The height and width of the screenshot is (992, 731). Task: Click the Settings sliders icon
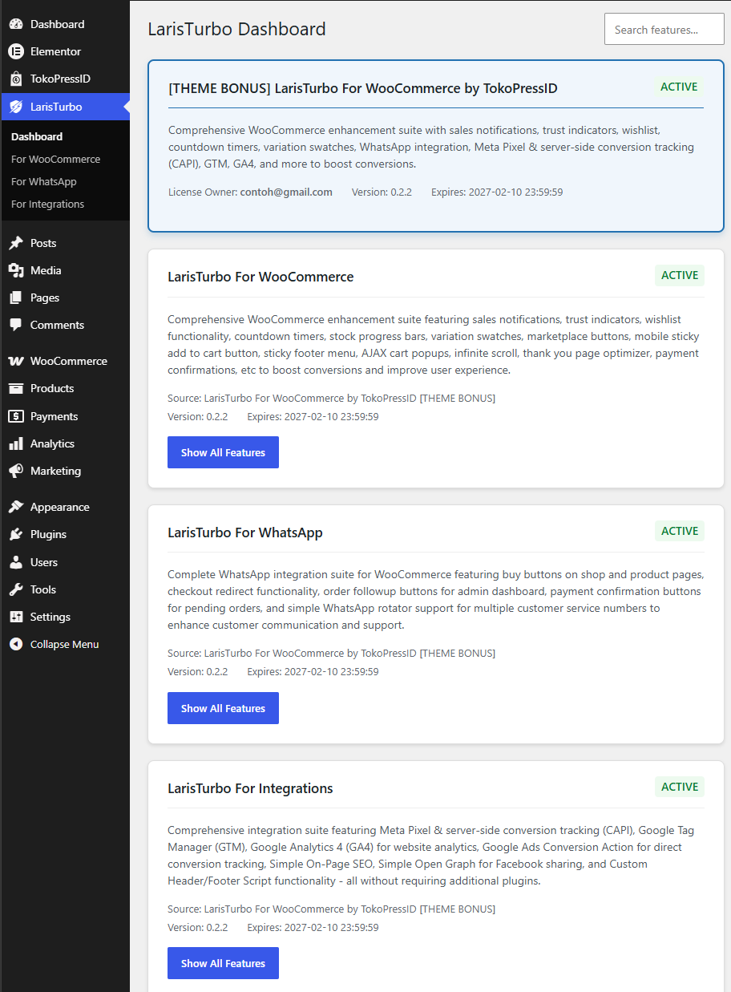[16, 617]
